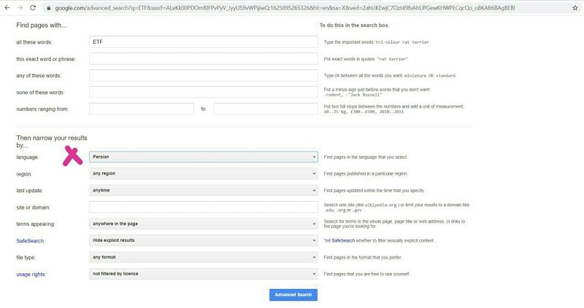
Task: Click the 'tri-colour rat terrier' hint text
Action: (x=402, y=42)
